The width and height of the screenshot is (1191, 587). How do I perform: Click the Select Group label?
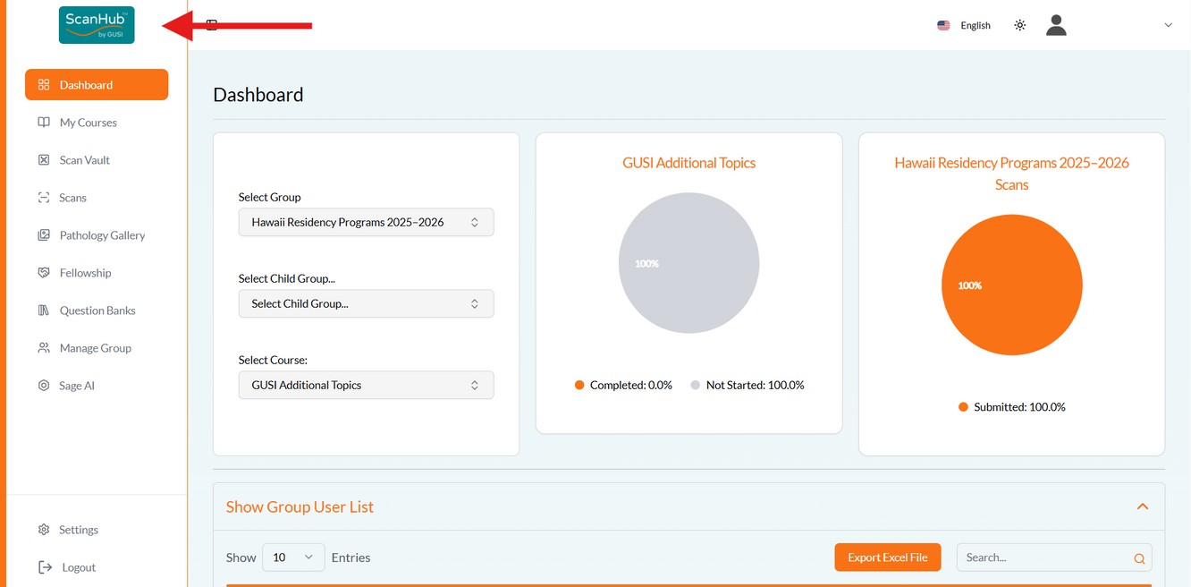point(269,197)
